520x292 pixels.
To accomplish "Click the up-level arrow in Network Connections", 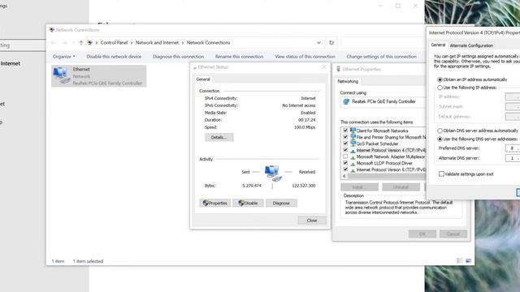I will [81, 43].
